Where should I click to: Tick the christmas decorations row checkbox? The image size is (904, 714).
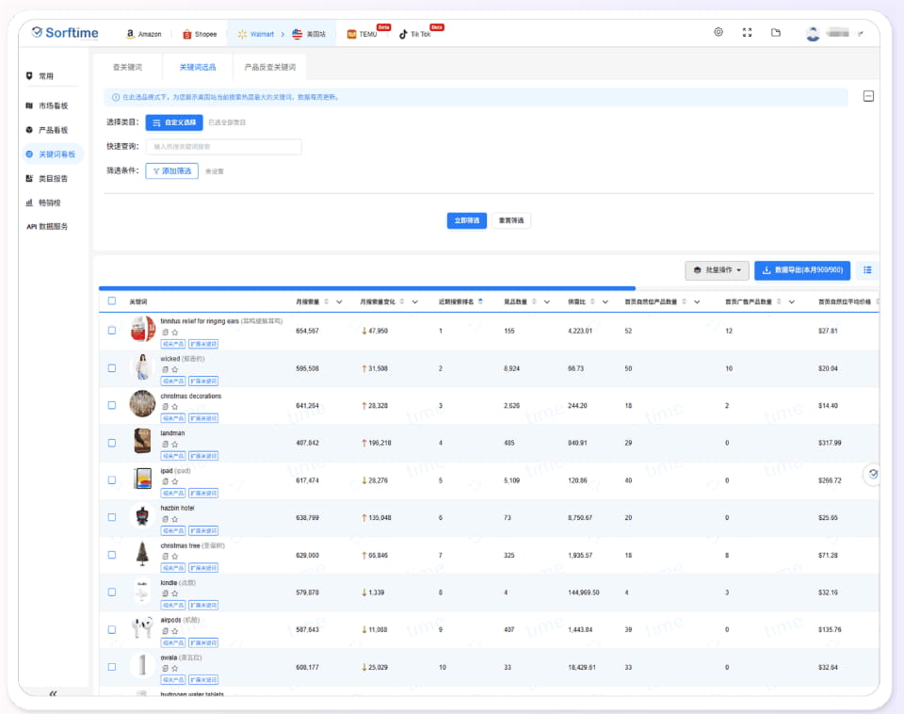coord(112,405)
